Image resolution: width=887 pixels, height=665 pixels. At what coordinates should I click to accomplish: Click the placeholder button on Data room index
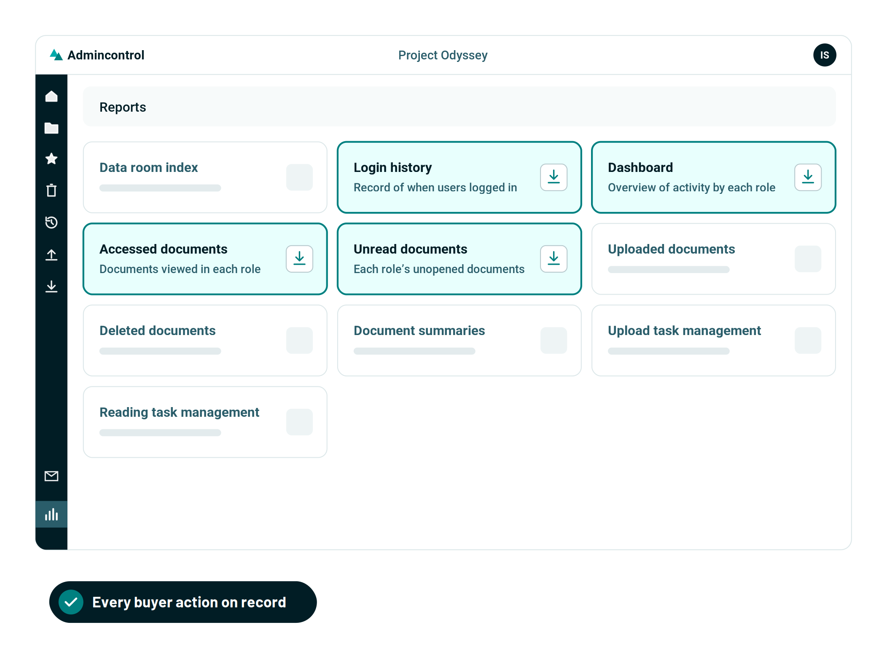coord(299,177)
